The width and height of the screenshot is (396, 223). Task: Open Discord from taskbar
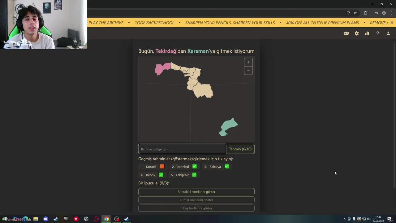click(x=46, y=219)
